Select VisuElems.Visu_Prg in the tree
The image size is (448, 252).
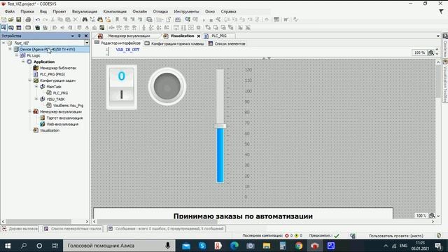(x=68, y=106)
